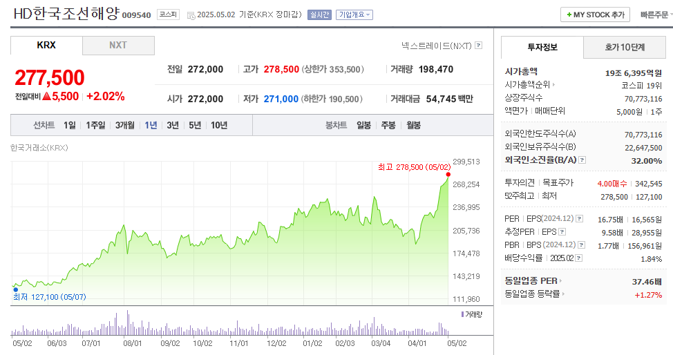
Task: Click the 고가 value 278,500
Action: 281,70
